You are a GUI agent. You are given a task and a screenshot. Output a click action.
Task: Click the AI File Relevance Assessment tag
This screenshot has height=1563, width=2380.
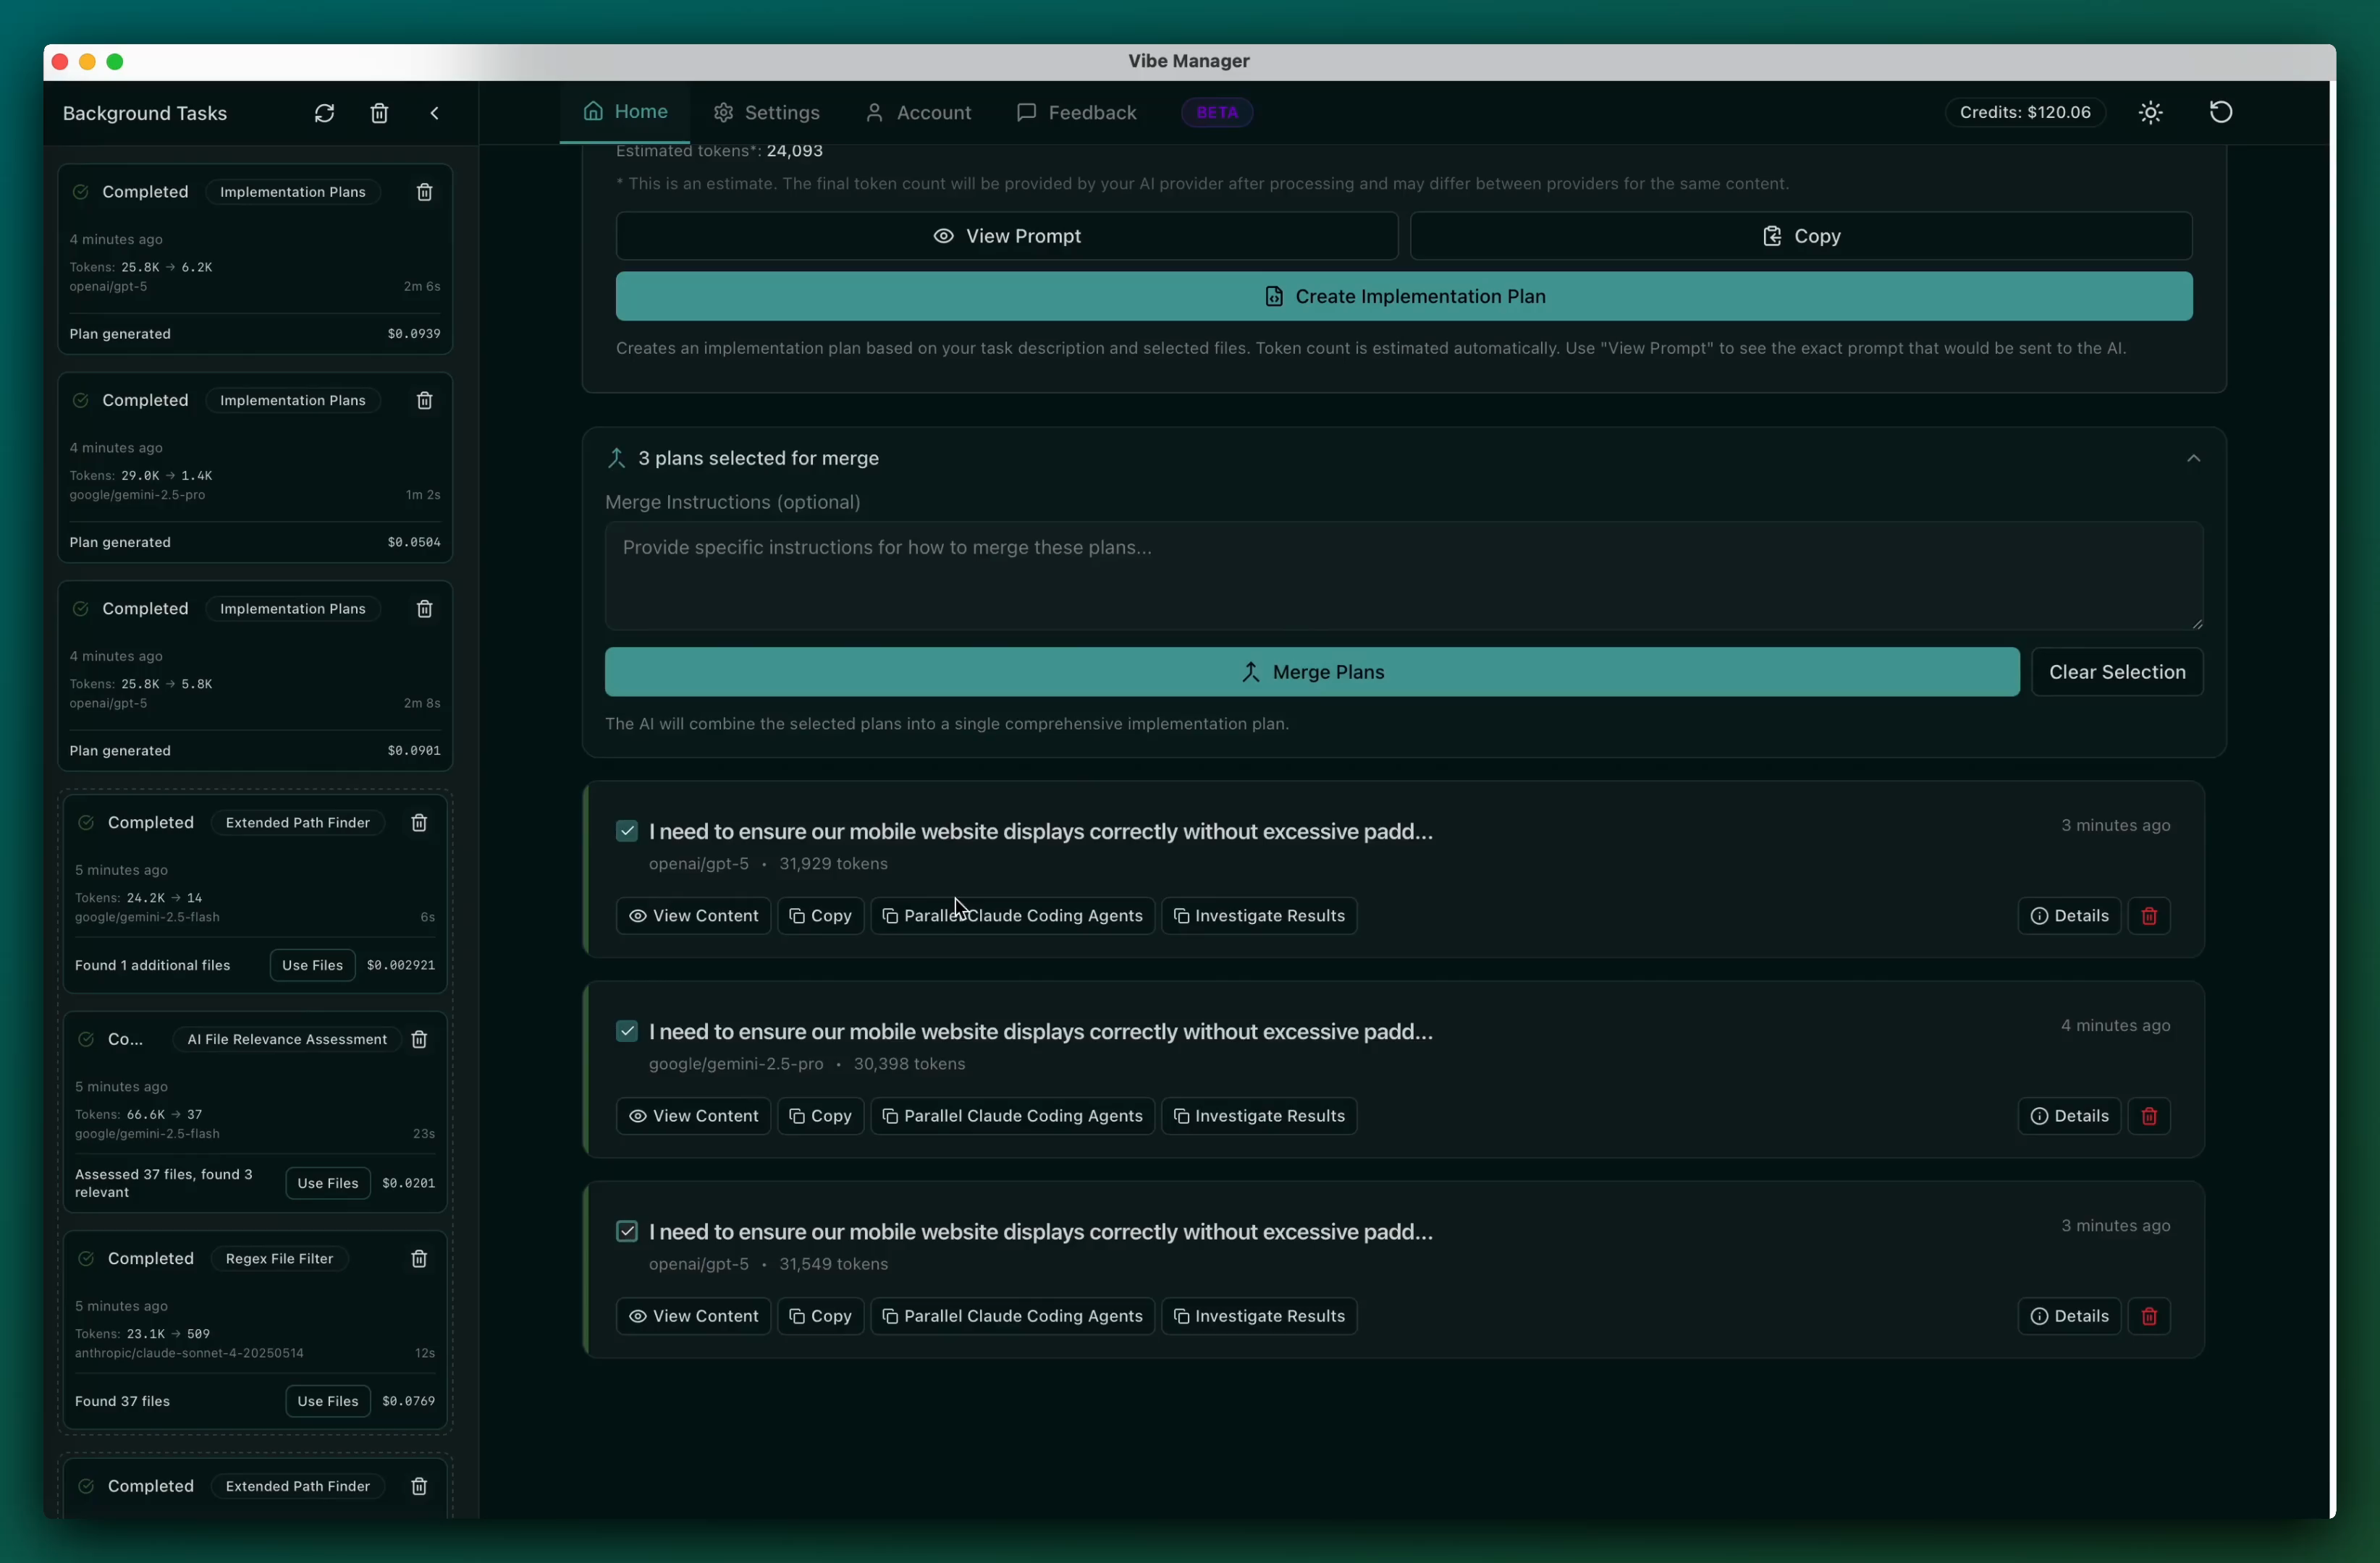coord(287,1039)
